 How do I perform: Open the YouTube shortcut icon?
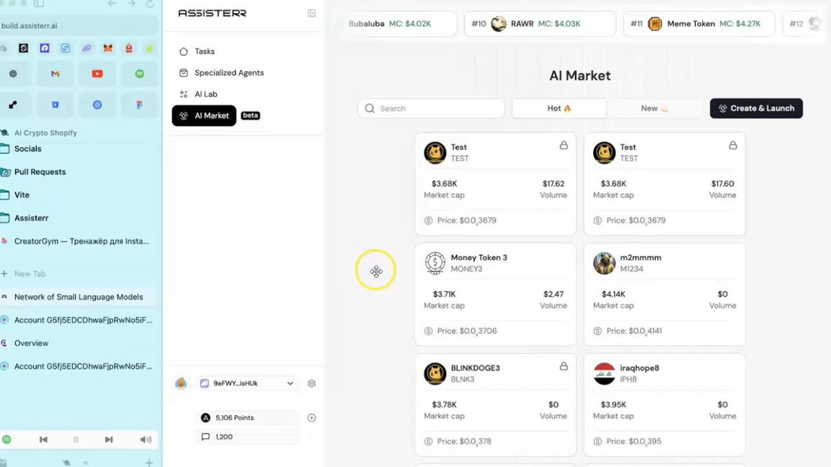coord(97,74)
